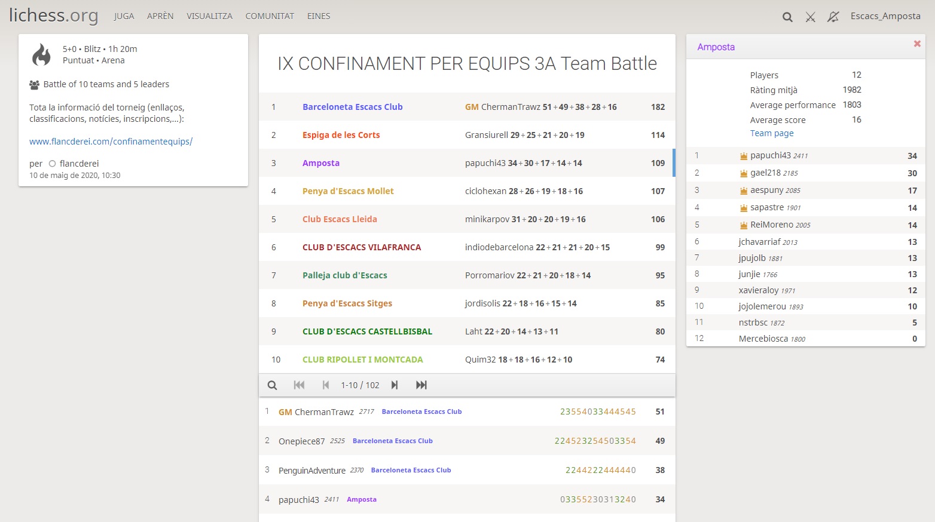This screenshot has width=935, height=522.
Task: Select xavieraloy in Amposta roster
Action: pos(805,290)
